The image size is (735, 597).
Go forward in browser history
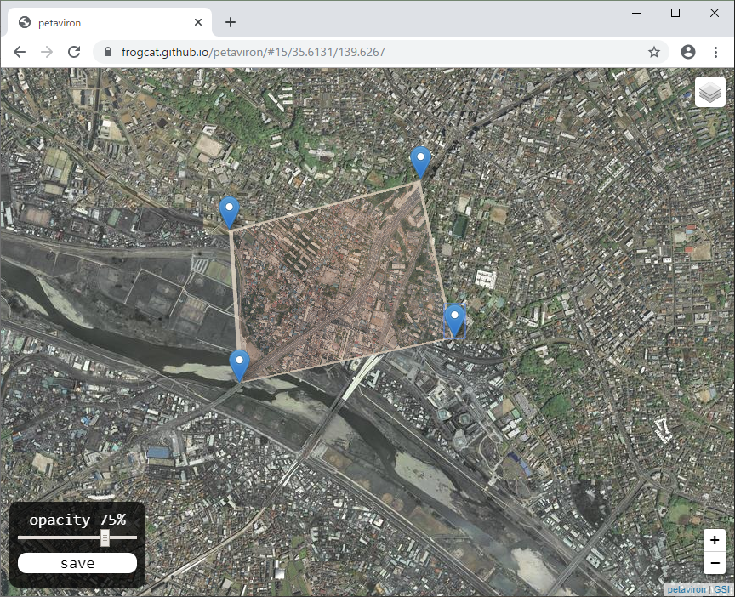click(47, 52)
